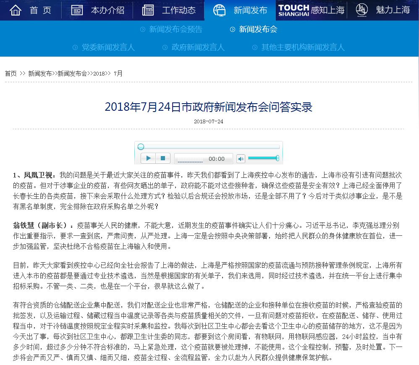Open the 本办介绍 nav tab
Viewport: 419px width, 365px height.
click(97, 10)
